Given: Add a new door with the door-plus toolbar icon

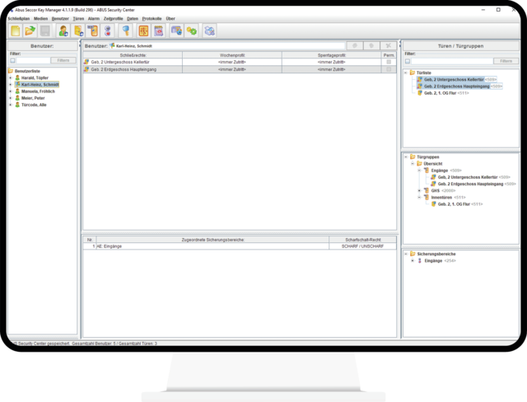Looking at the screenshot, I should [x=78, y=31].
